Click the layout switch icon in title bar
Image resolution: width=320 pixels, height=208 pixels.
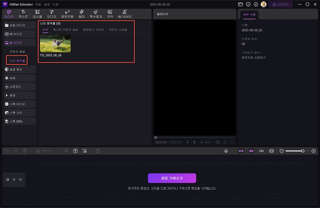pyautogui.click(x=240, y=4)
